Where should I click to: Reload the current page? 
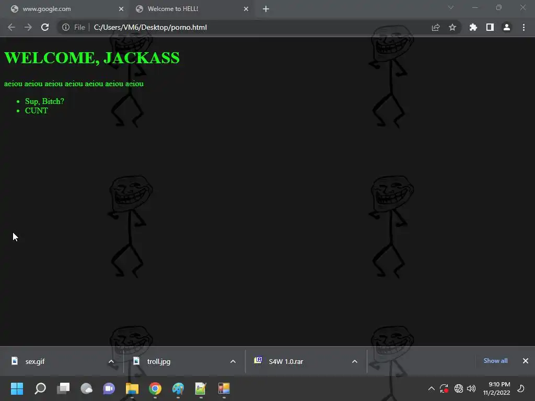[45, 27]
